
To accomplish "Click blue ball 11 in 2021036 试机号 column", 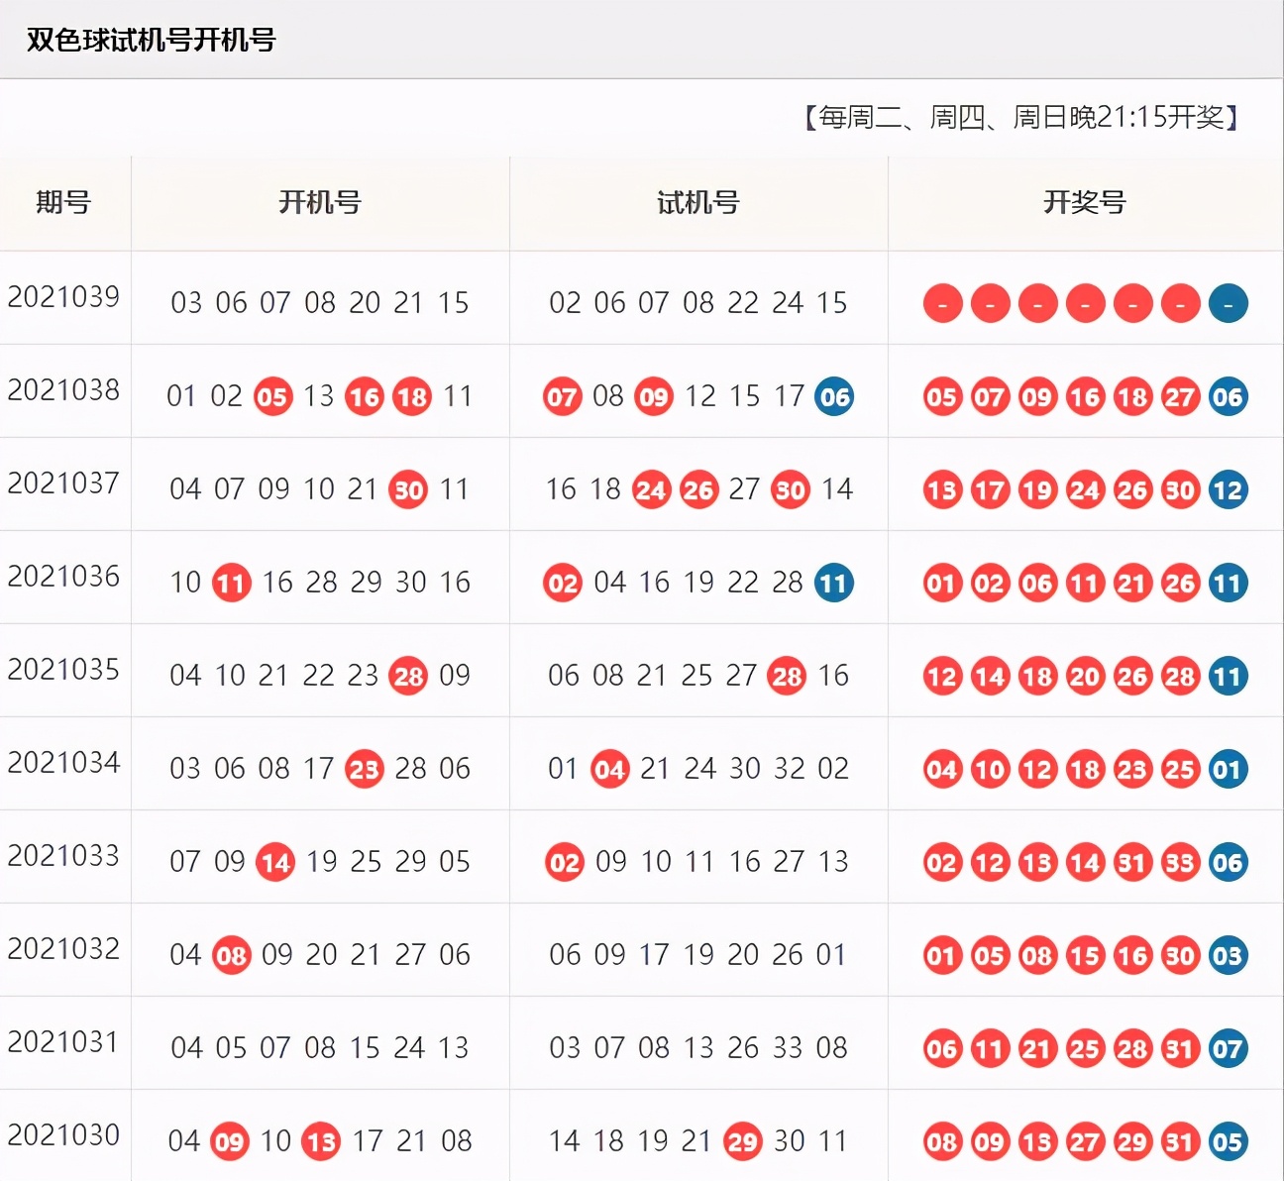I will 833,584.
